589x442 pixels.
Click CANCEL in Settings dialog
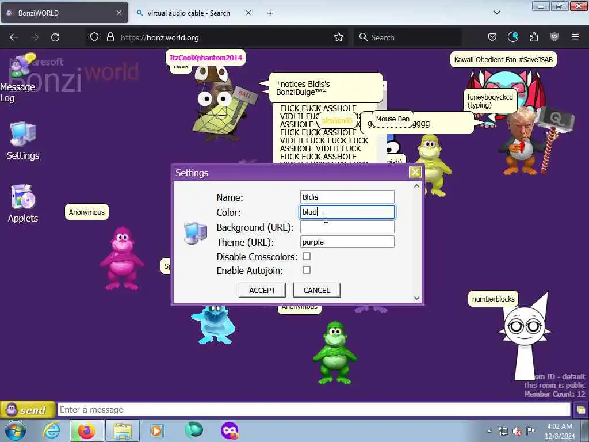(x=317, y=290)
